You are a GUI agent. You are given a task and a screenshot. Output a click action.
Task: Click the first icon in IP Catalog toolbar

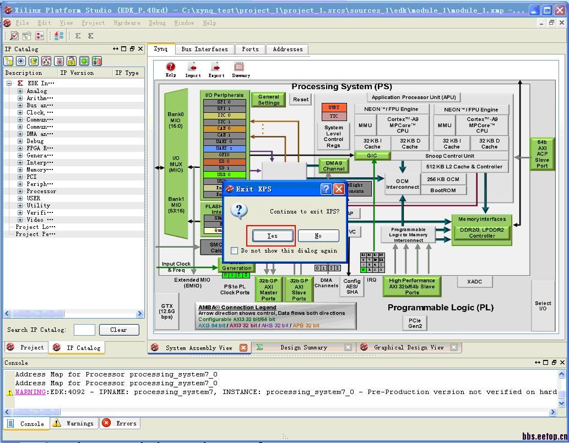pyautogui.click(x=9, y=61)
